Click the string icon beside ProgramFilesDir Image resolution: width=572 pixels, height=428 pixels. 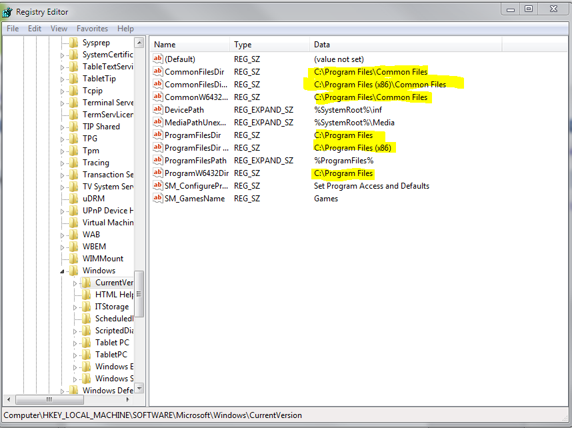157,135
